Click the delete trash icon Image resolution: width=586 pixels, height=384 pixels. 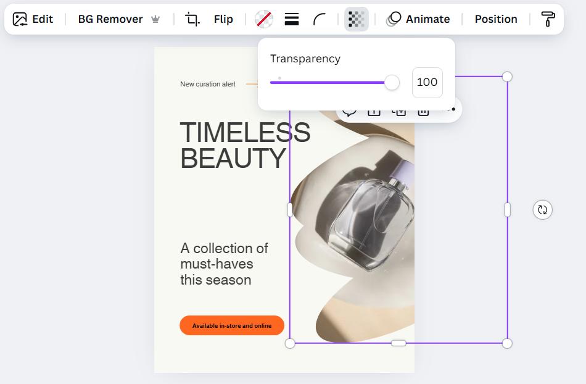(x=423, y=112)
